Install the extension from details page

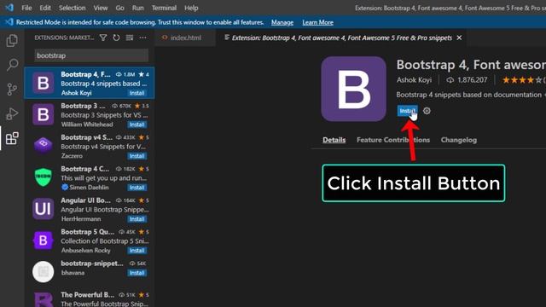click(x=408, y=111)
